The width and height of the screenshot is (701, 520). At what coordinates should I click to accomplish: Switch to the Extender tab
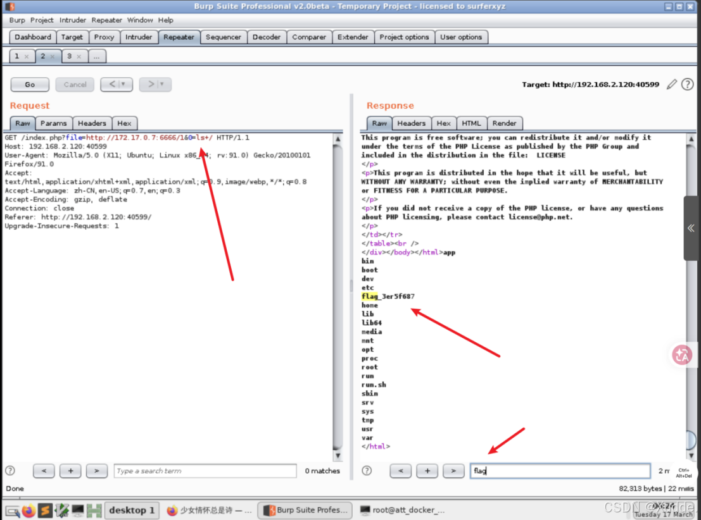coord(353,37)
